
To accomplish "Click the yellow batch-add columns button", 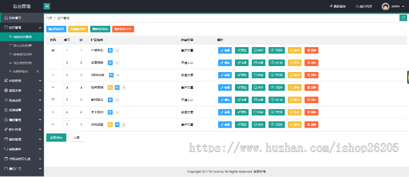I will (x=78, y=29).
